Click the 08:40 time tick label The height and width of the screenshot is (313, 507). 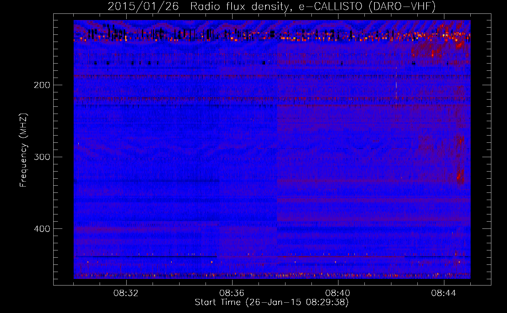tap(338, 293)
